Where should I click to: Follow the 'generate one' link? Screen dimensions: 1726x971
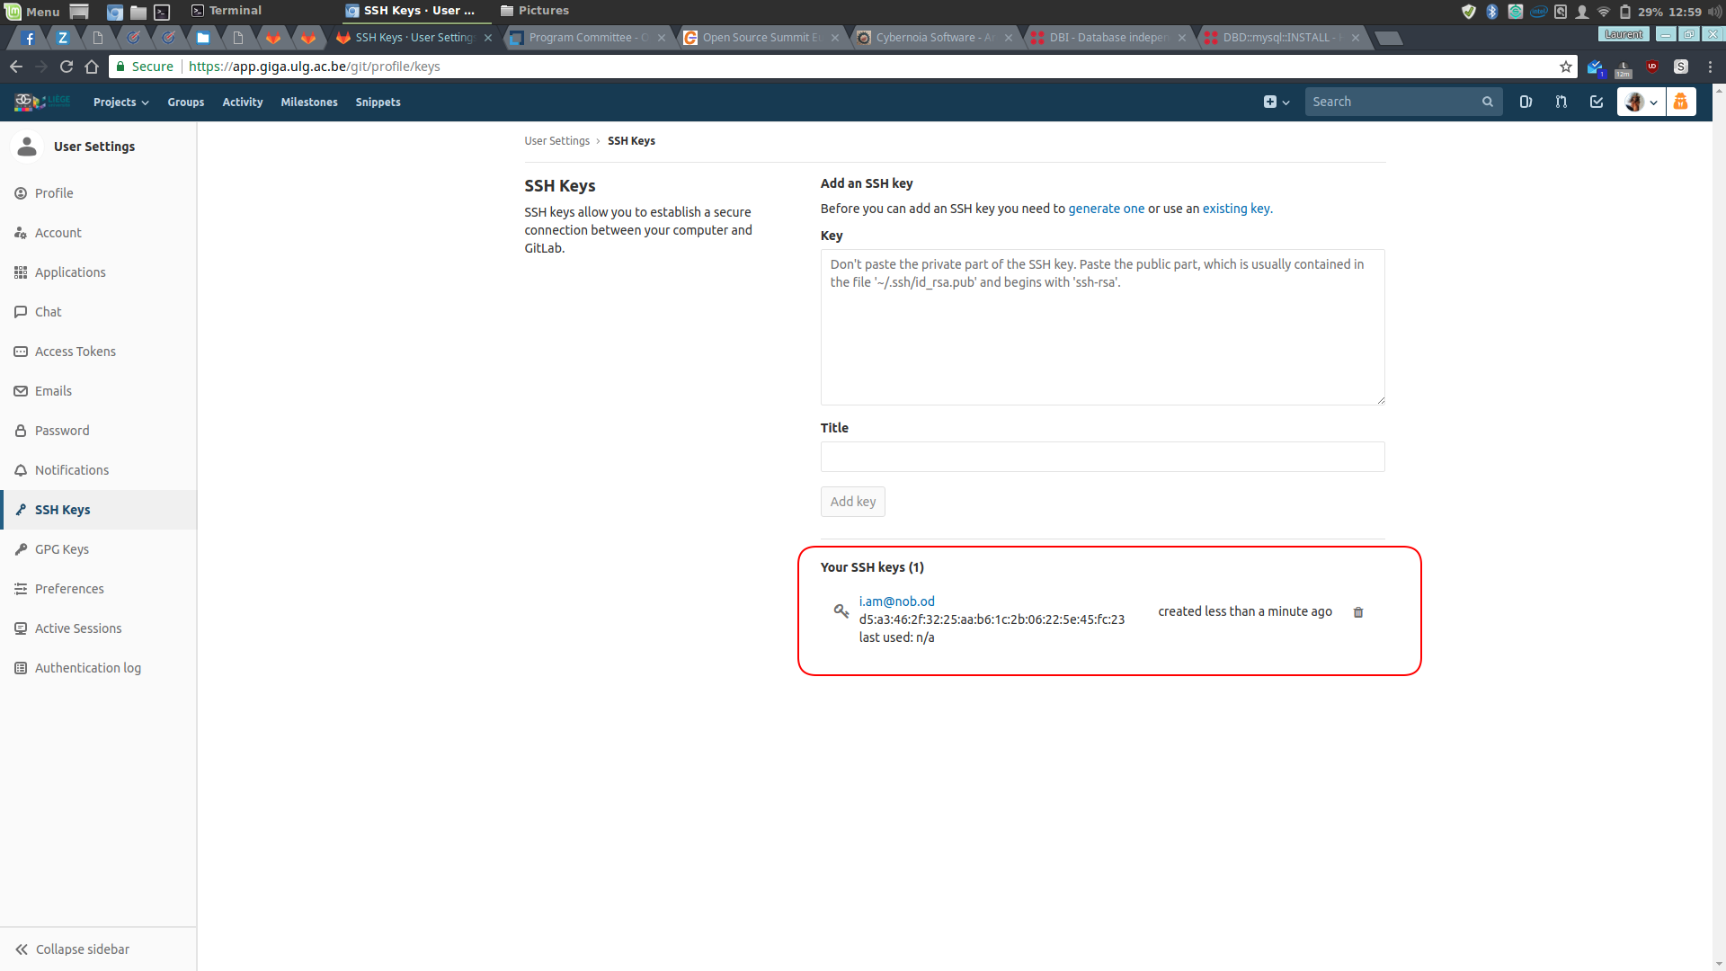(x=1107, y=209)
